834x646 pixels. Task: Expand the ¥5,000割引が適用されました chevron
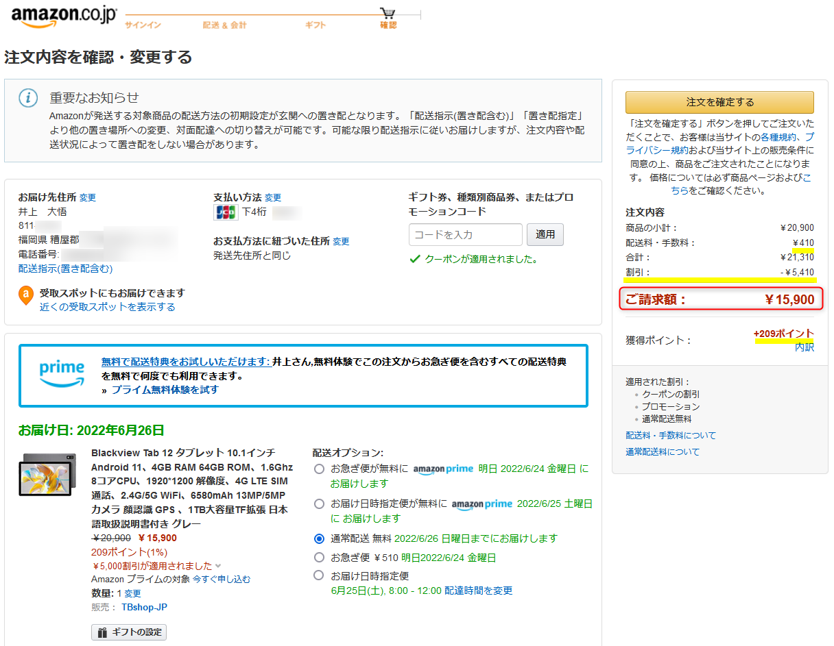(218, 566)
